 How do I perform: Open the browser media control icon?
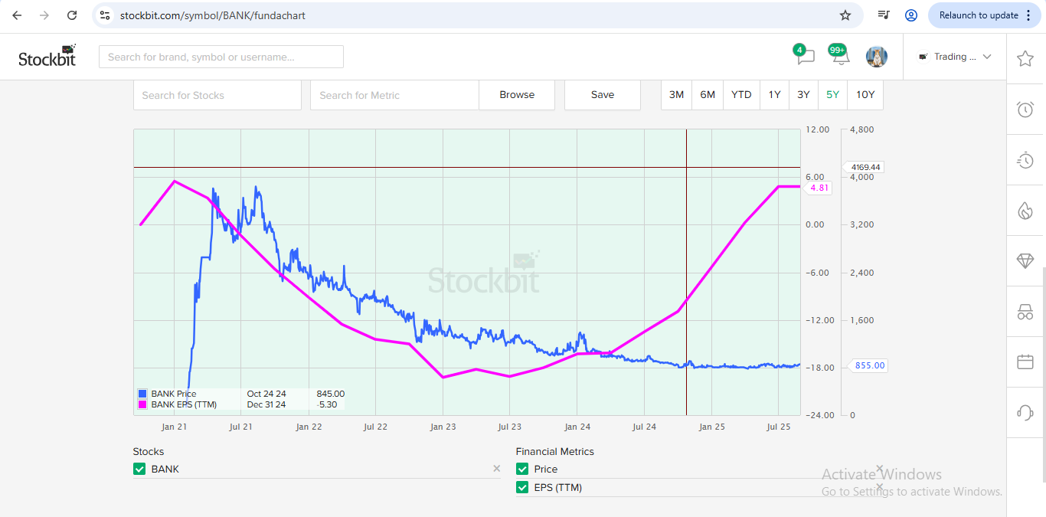[x=884, y=15]
